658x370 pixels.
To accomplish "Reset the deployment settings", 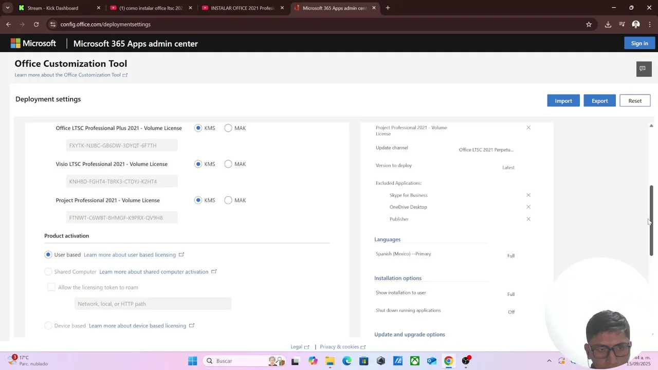I will coord(635,101).
